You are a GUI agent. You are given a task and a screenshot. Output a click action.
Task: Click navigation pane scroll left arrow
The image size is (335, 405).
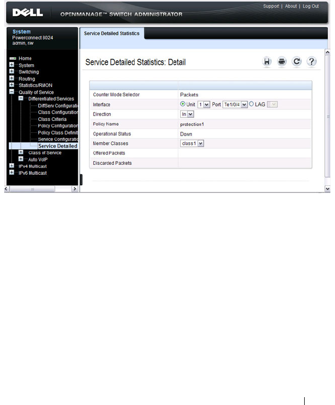pyautogui.click(x=7, y=189)
